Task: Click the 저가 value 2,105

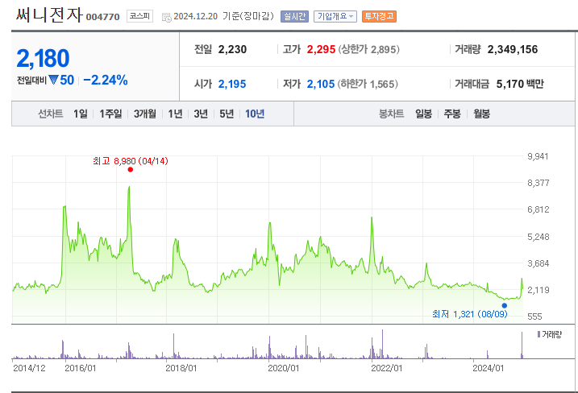Action: tap(321, 84)
